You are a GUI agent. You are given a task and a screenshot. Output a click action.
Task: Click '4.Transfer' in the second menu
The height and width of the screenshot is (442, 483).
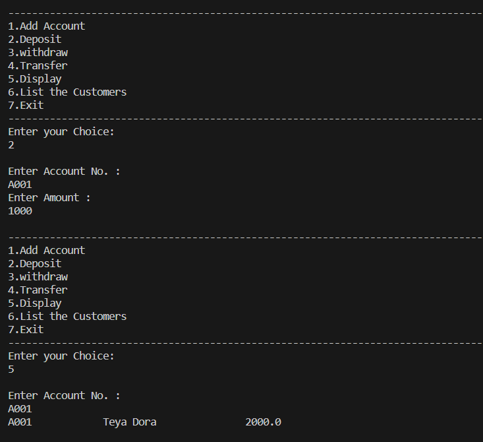(x=38, y=290)
